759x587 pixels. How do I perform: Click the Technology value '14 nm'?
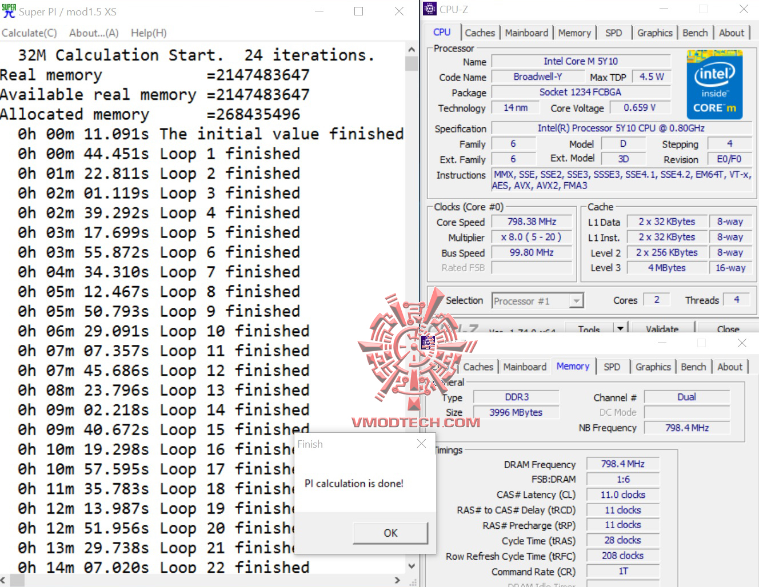(516, 107)
